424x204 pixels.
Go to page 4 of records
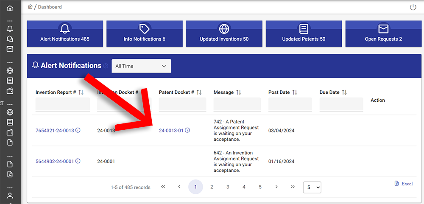coord(244,187)
